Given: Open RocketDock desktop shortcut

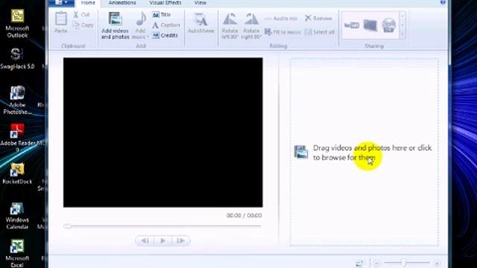Looking at the screenshot, I should [x=17, y=173].
